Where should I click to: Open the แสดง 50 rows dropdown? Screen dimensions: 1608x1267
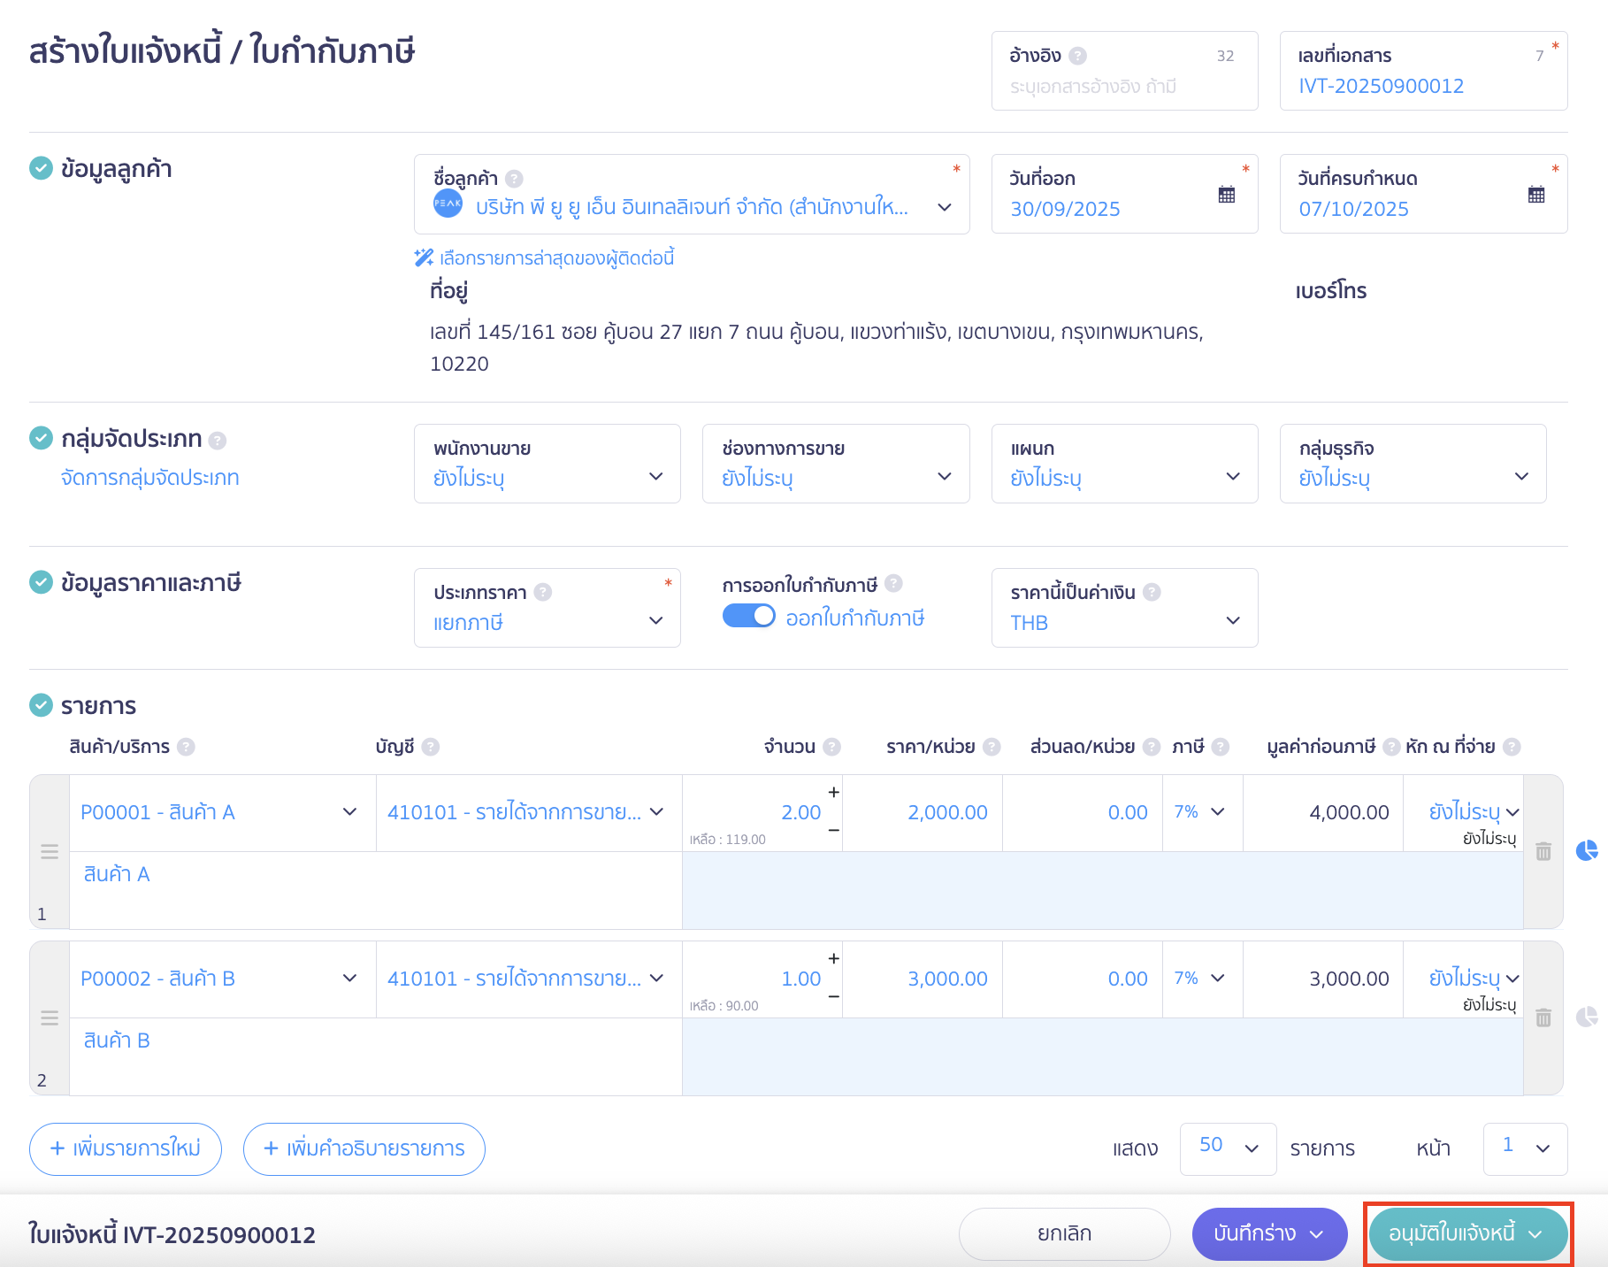point(1227,1148)
